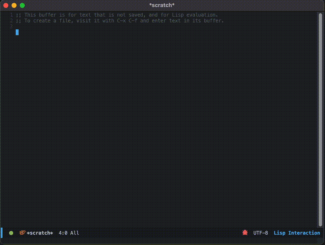Maximize the window with green title bar button

(22, 5)
